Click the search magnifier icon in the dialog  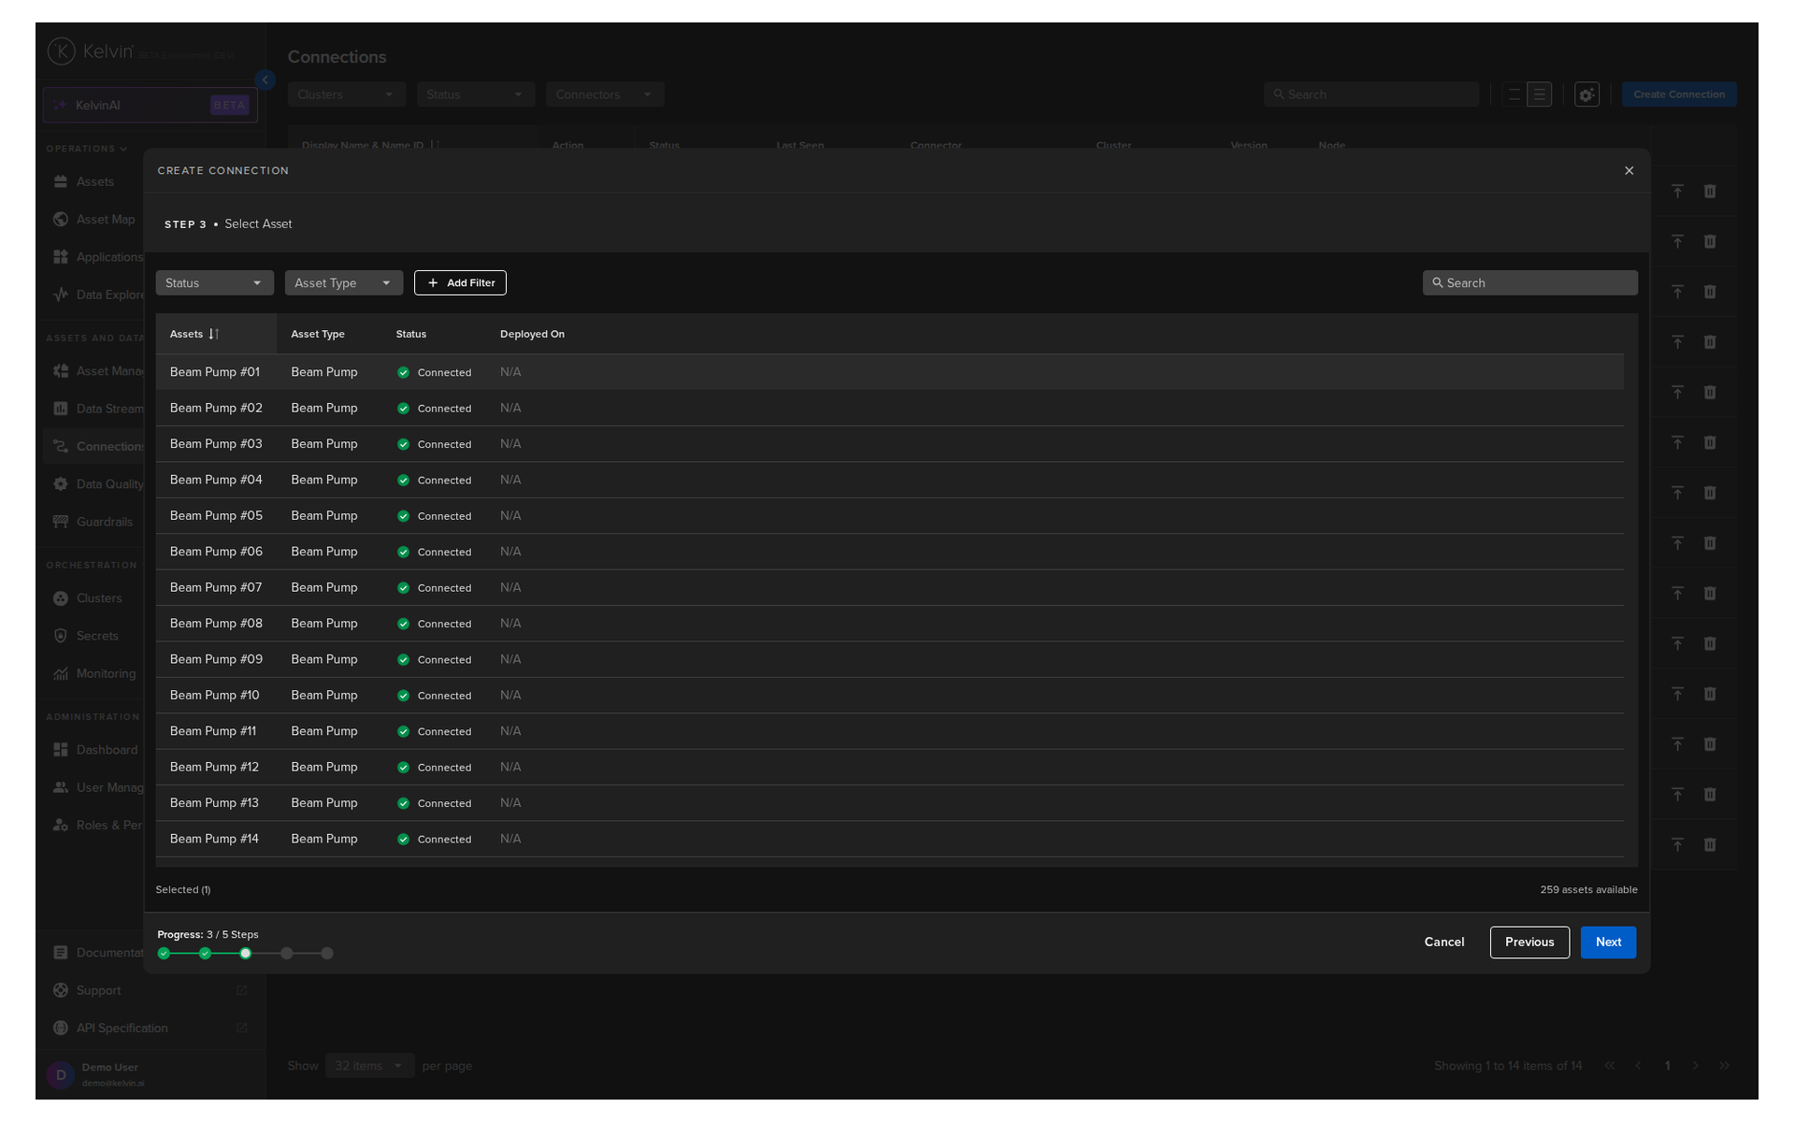(1437, 282)
